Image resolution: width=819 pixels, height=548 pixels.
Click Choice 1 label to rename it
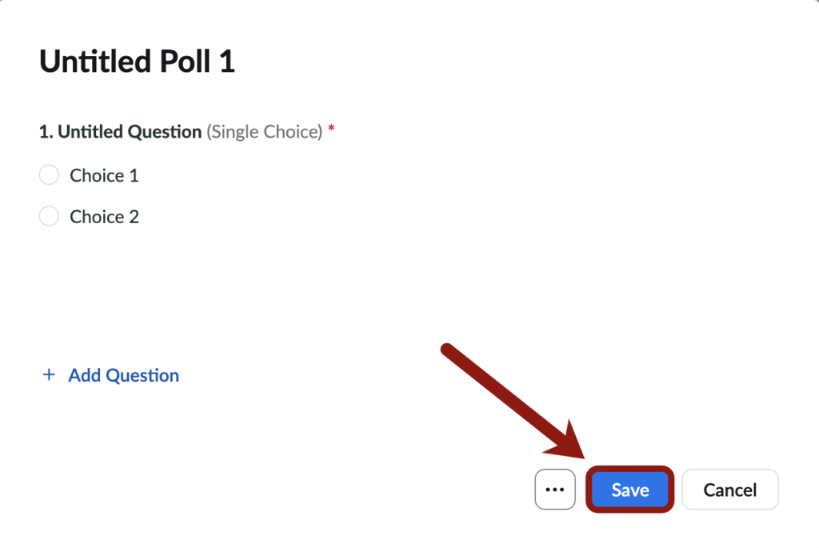click(104, 174)
